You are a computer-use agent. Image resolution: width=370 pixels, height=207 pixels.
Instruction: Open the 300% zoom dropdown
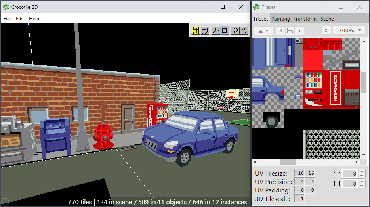[349, 31]
